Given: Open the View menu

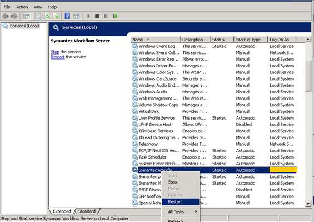Looking at the screenshot, I should (38, 7).
